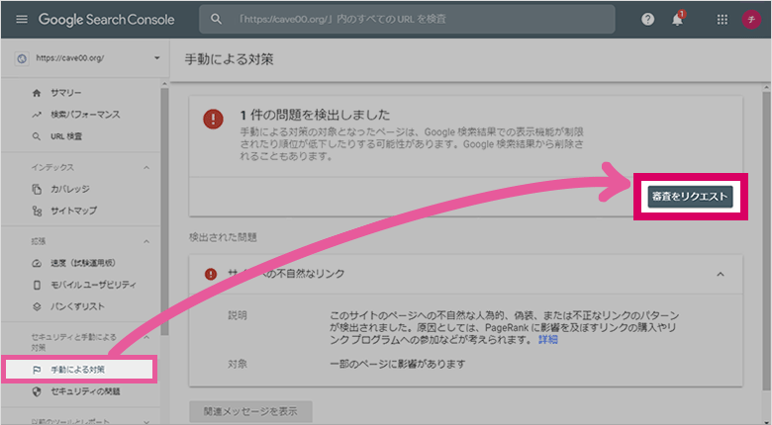Image resolution: width=772 pixels, height=425 pixels.
Task: Collapse the 拡張 section
Action: (x=146, y=241)
